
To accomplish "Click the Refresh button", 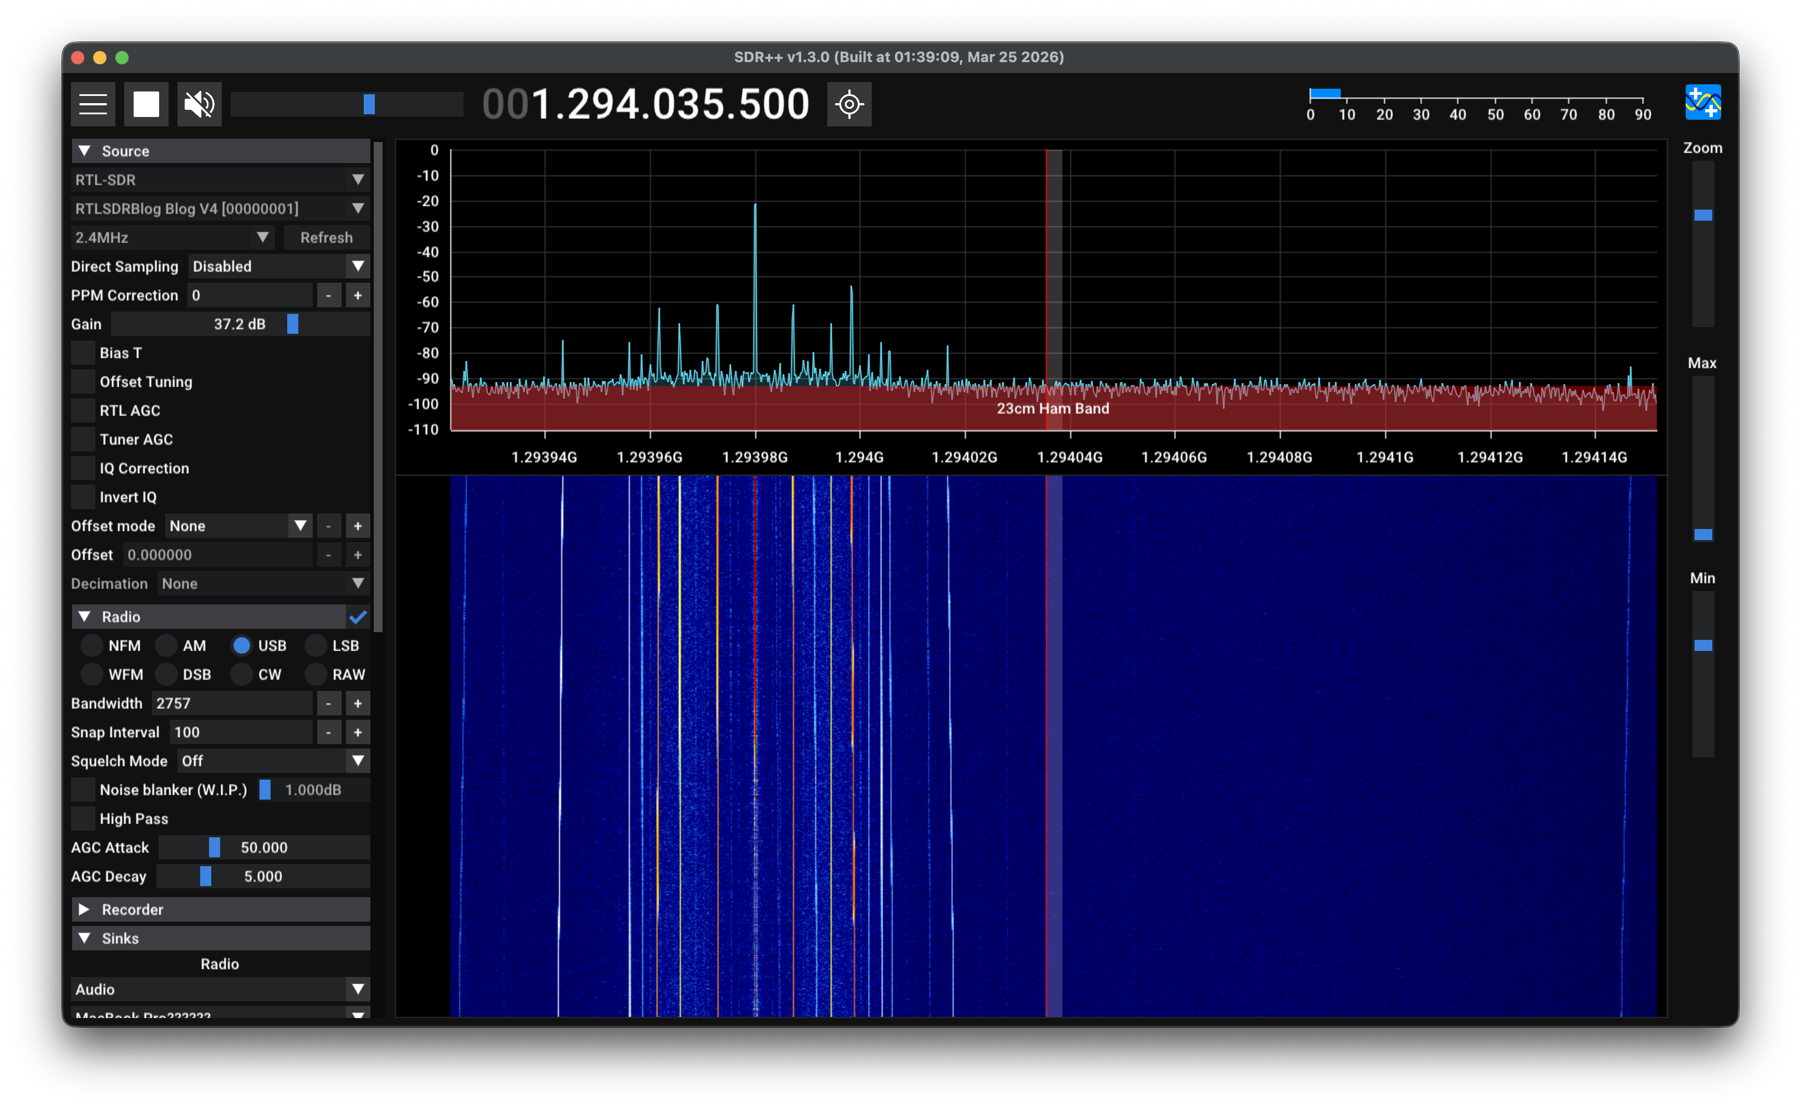I will pos(325,238).
